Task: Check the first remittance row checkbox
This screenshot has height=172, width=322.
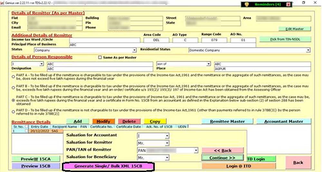Action: pos(26,131)
